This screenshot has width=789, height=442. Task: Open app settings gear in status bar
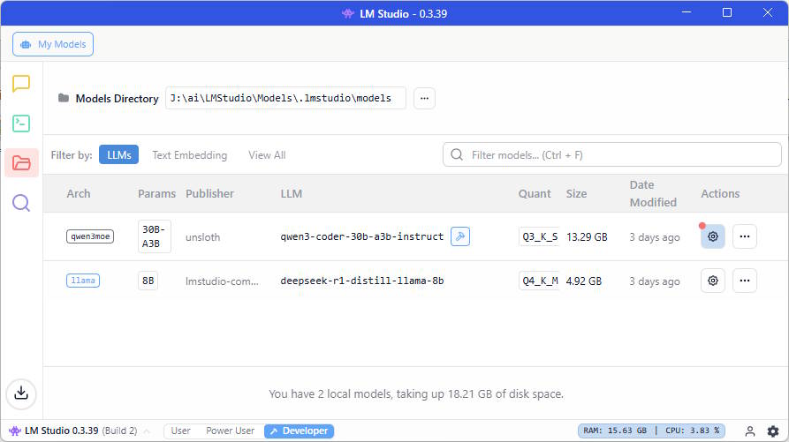[x=773, y=431]
